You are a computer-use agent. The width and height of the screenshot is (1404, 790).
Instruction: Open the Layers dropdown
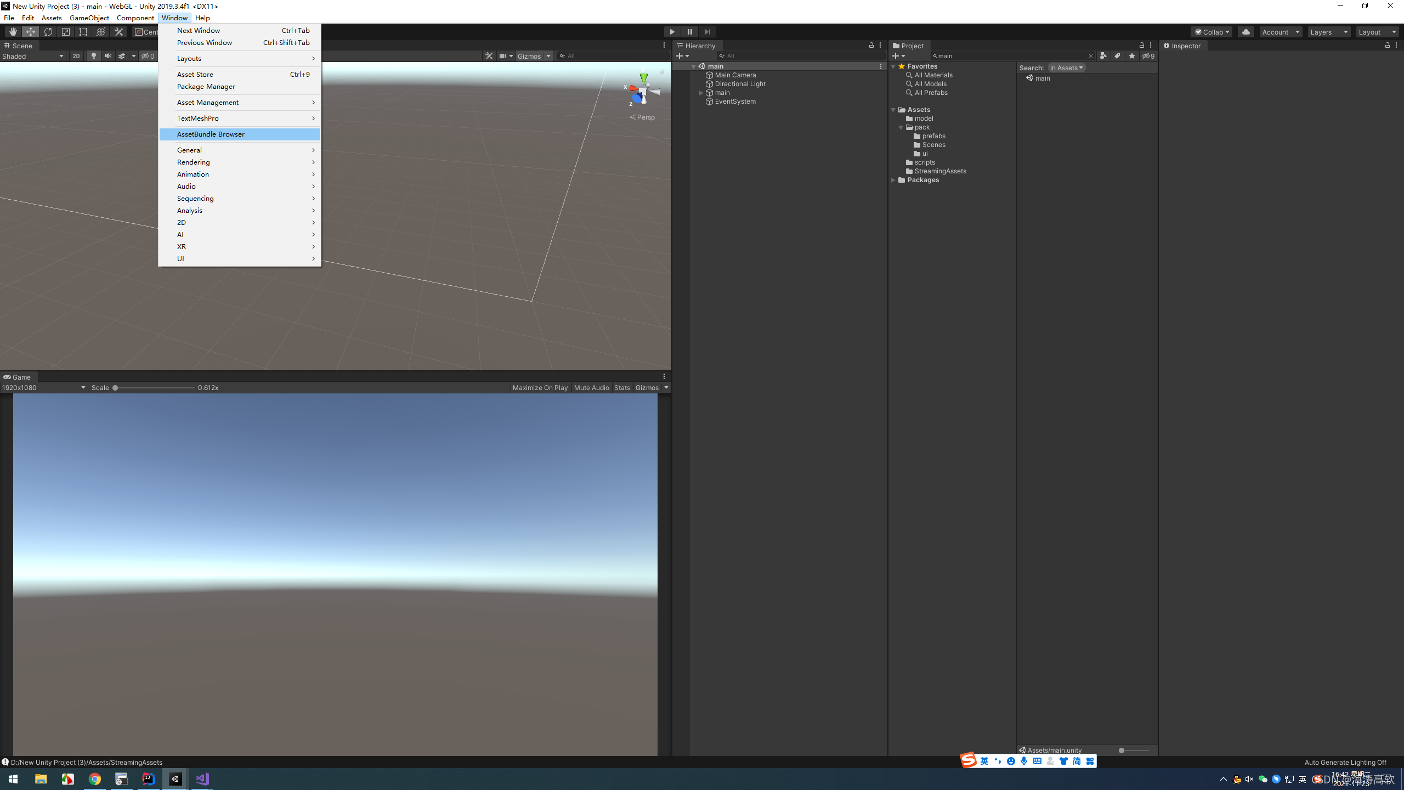(1328, 32)
